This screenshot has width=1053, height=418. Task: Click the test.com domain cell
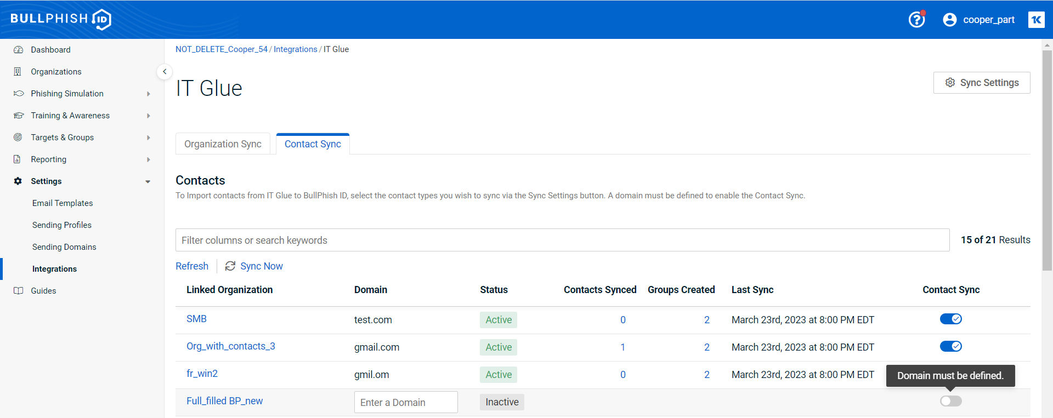[x=373, y=320]
